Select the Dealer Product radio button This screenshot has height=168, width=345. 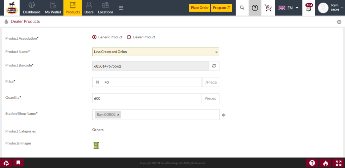point(129,37)
